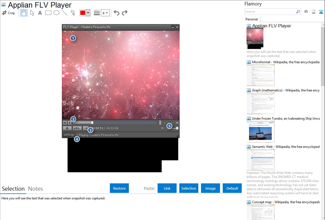
Task: Click the blue collapse panel icon
Action: tap(321, 12)
